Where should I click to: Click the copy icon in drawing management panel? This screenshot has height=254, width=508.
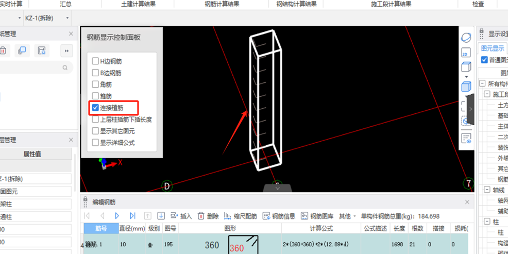click(x=22, y=50)
